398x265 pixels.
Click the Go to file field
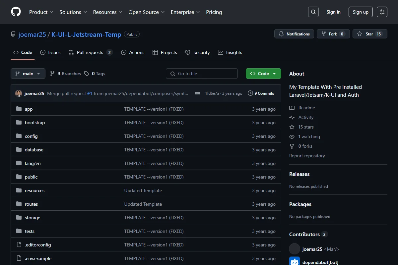[202, 74]
